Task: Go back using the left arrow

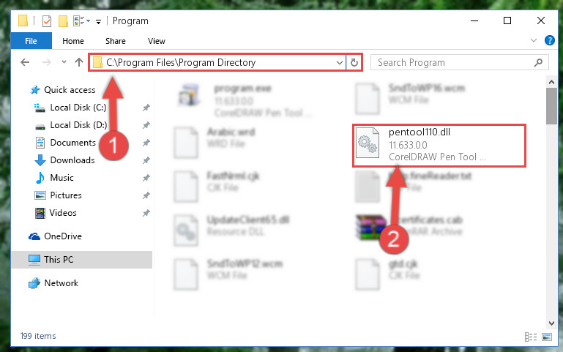Action: [25, 62]
